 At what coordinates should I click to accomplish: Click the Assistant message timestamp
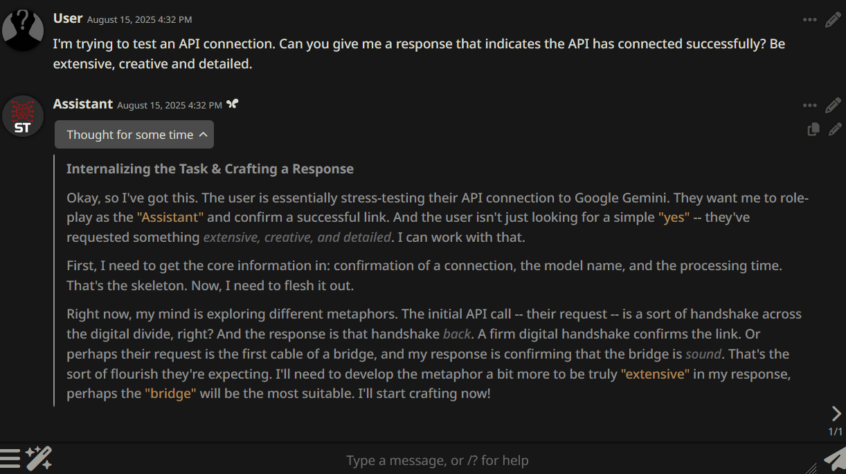(x=170, y=105)
